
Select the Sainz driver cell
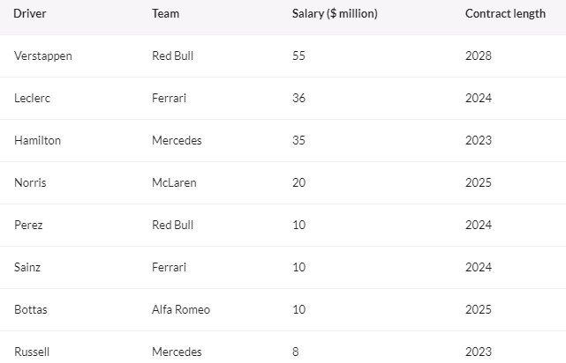pyautogui.click(x=29, y=268)
